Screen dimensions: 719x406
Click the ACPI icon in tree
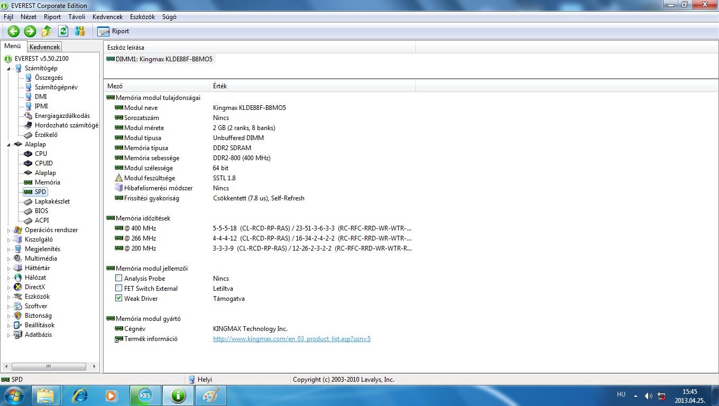[28, 220]
